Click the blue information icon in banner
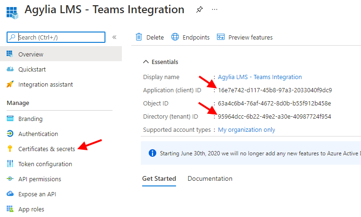The width and height of the screenshot is (361, 217). click(x=152, y=153)
